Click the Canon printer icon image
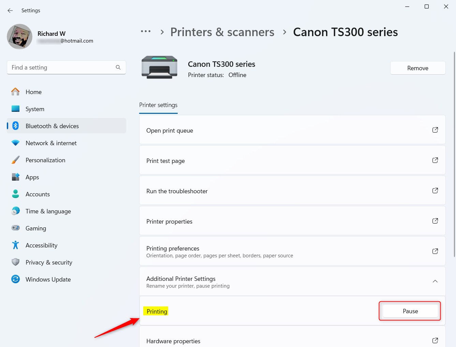Screen dimensions: 456x347 pos(159,67)
